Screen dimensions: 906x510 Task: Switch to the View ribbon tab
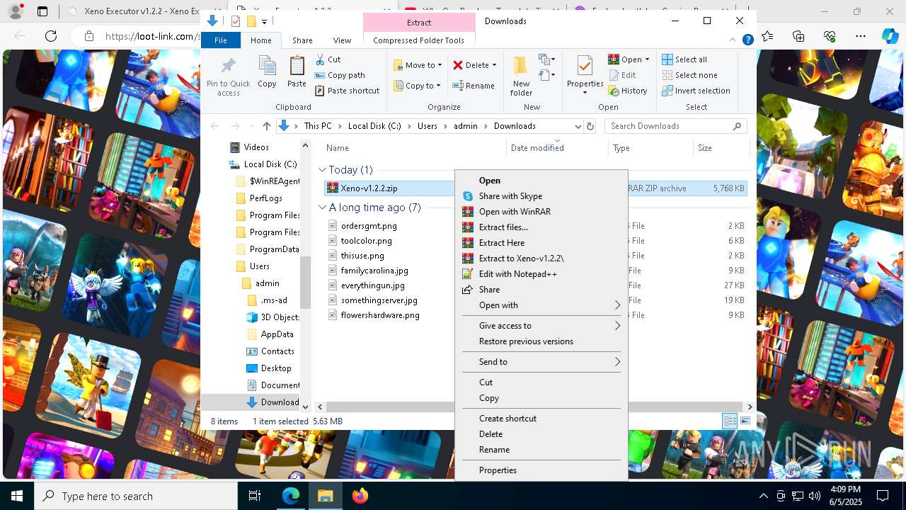click(342, 40)
